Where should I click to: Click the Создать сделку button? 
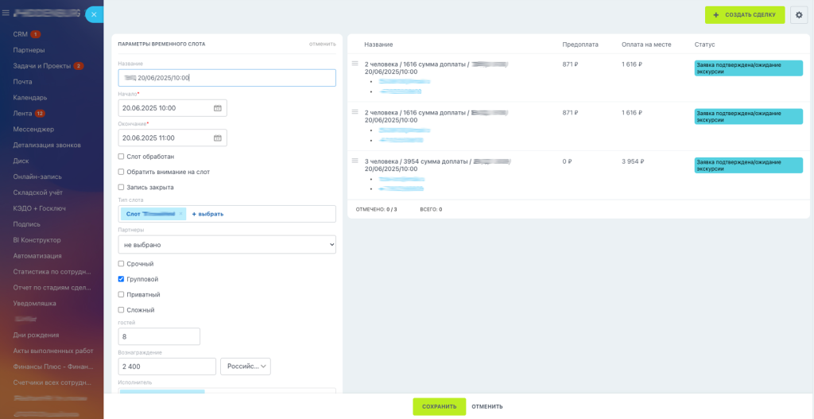(x=744, y=15)
